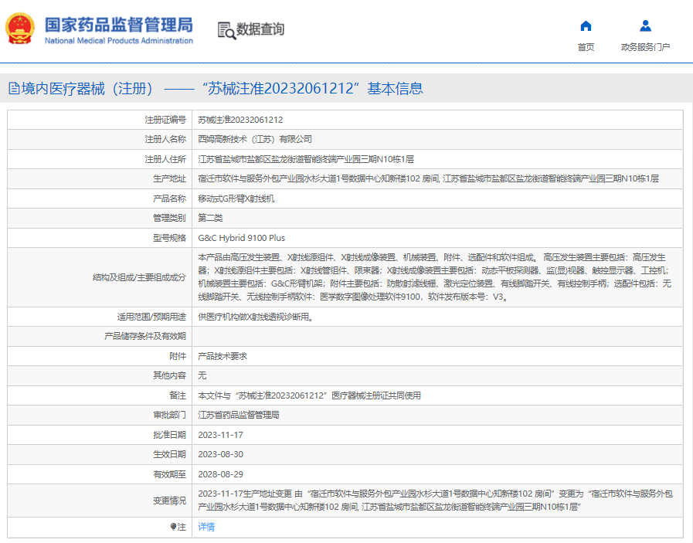
Task: Click attachment value 产品技术要求
Action: click(x=223, y=356)
